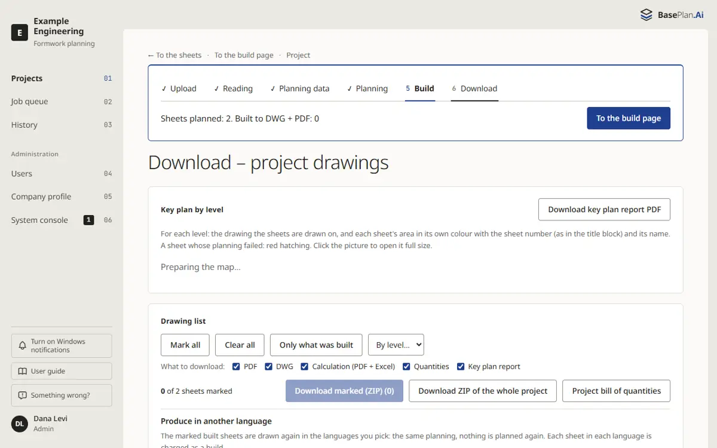Click the Project breadcrumb link
Image resolution: width=717 pixels, height=448 pixels.
pos(298,55)
